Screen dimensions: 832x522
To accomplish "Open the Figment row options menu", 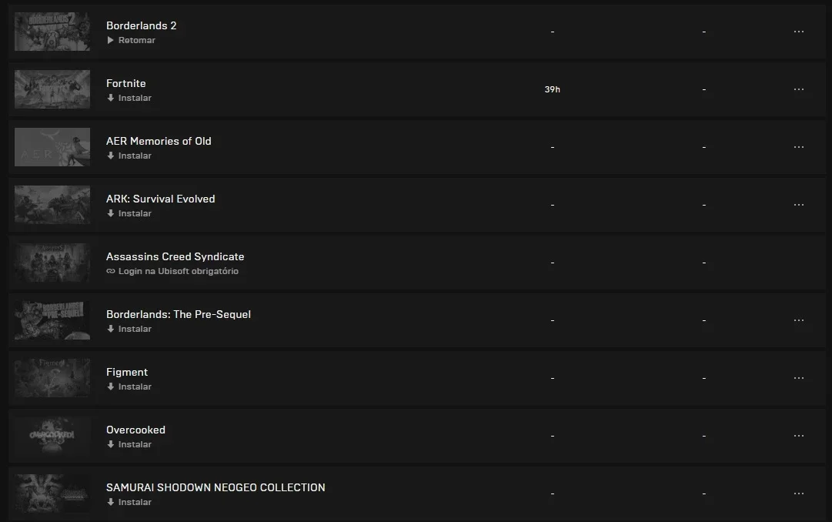I will pyautogui.click(x=799, y=377).
